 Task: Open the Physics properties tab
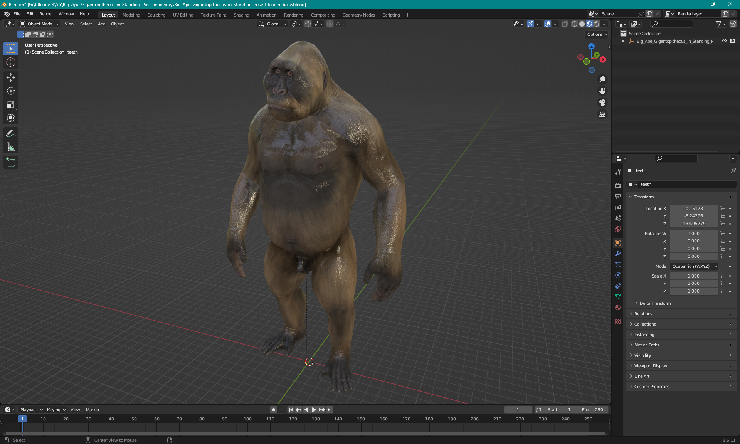click(x=618, y=275)
